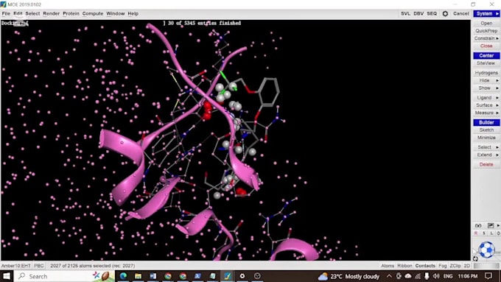Screen dimensions: 501x282
Task: Toggle the R receptor button
Action: point(476,233)
